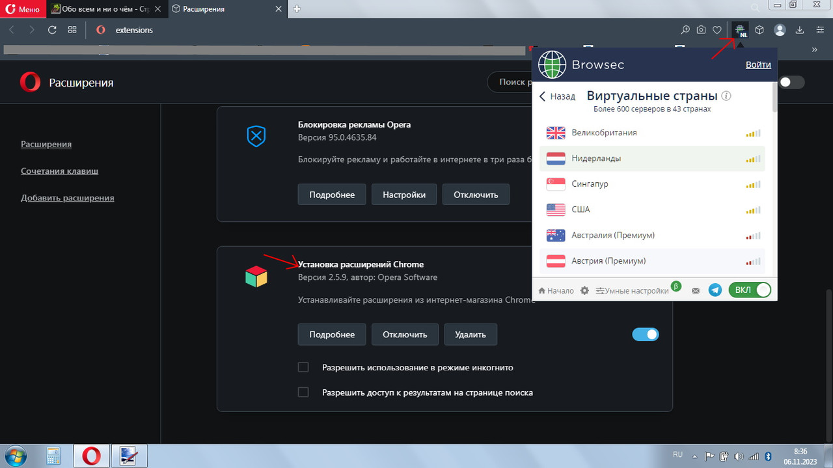Image resolution: width=833 pixels, height=468 pixels.
Task: Reload the page with the refresh icon
Action: pos(52,30)
